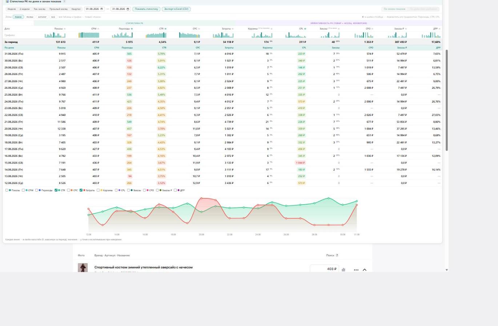Click the help icon next to Поиск

pyautogui.click(x=337, y=255)
